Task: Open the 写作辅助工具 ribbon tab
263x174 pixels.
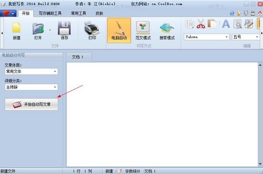Action: pyautogui.click(x=50, y=13)
